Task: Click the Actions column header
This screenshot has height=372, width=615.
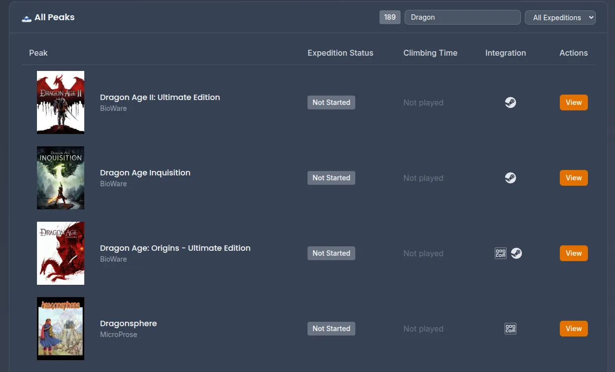Action: 574,53
